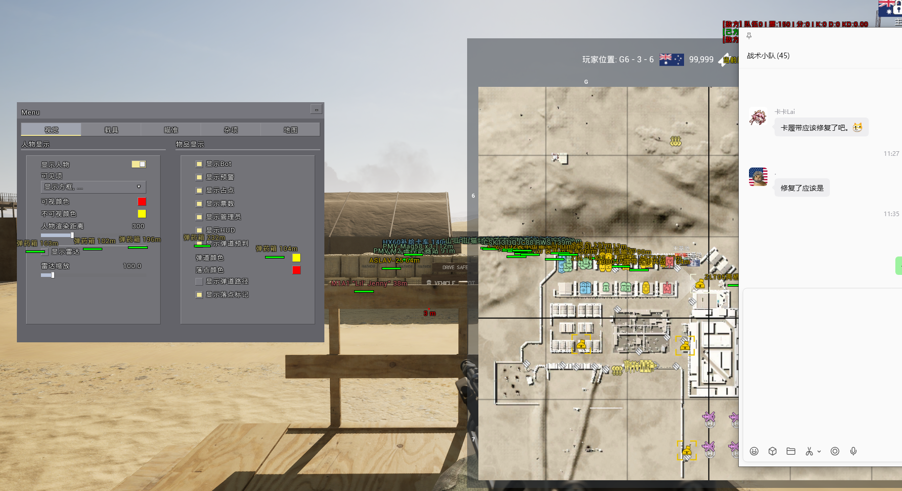902x491 pixels.
Task: Switch to the 瞄准 tab
Action: (x=171, y=129)
